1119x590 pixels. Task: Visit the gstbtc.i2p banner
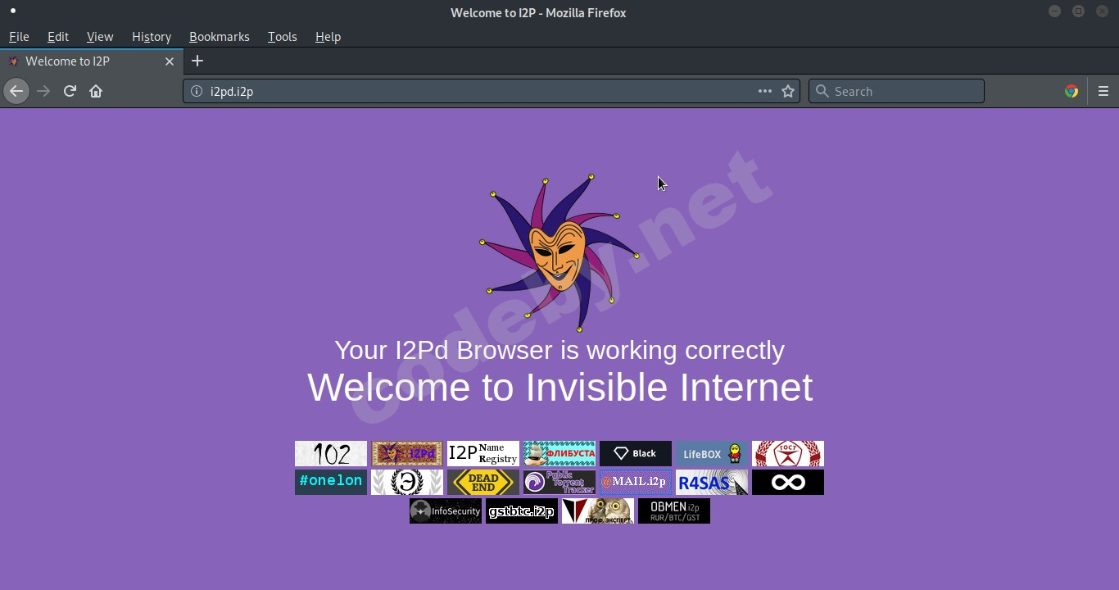[522, 511]
